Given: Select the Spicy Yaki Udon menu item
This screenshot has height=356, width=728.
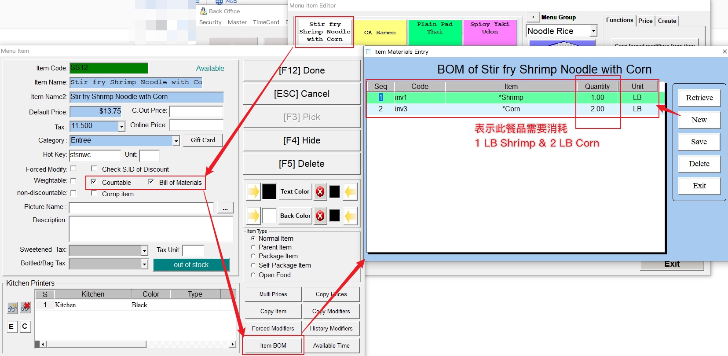Looking at the screenshot, I should click(x=490, y=32).
